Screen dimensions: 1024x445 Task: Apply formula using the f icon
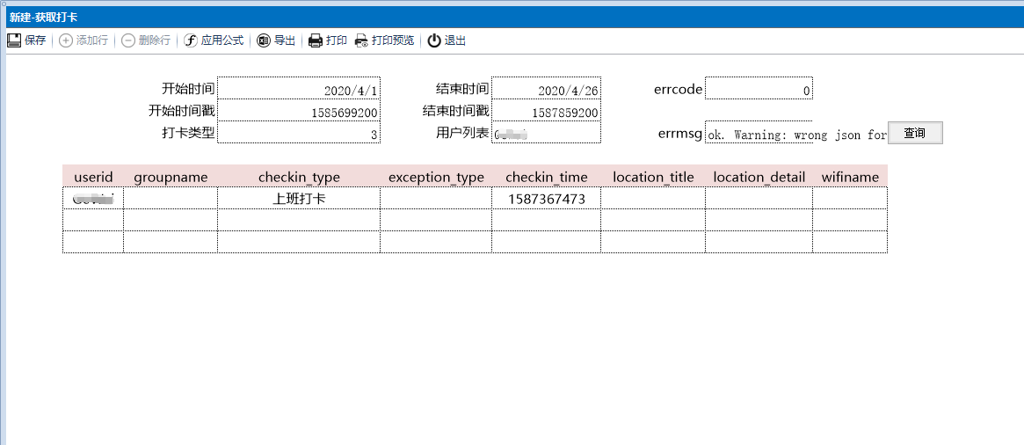click(190, 40)
